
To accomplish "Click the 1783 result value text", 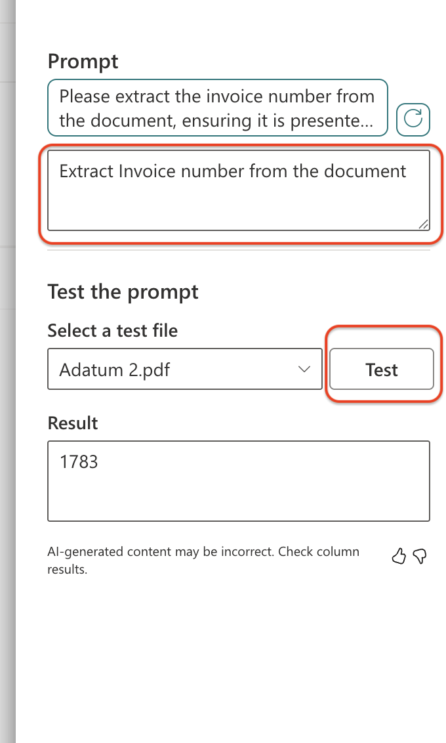I will (x=79, y=461).
